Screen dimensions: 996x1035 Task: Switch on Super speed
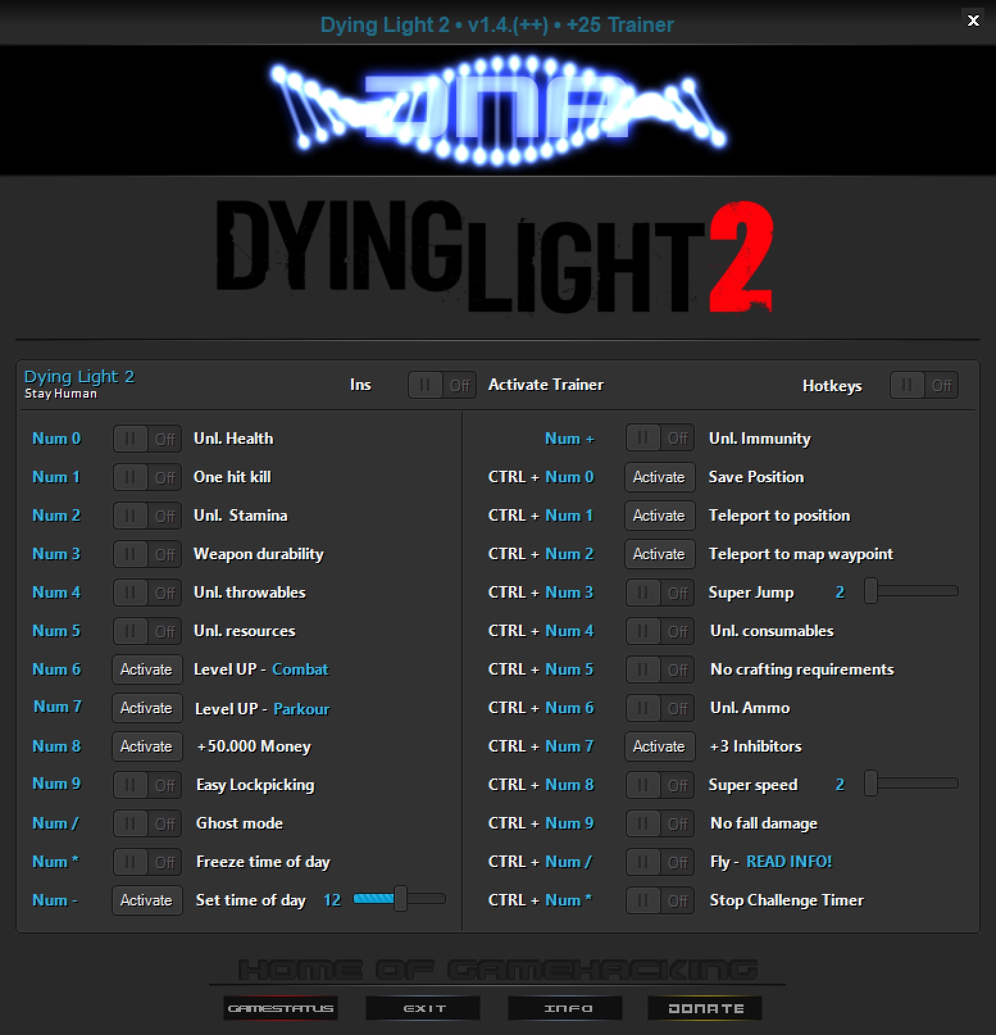click(x=660, y=786)
